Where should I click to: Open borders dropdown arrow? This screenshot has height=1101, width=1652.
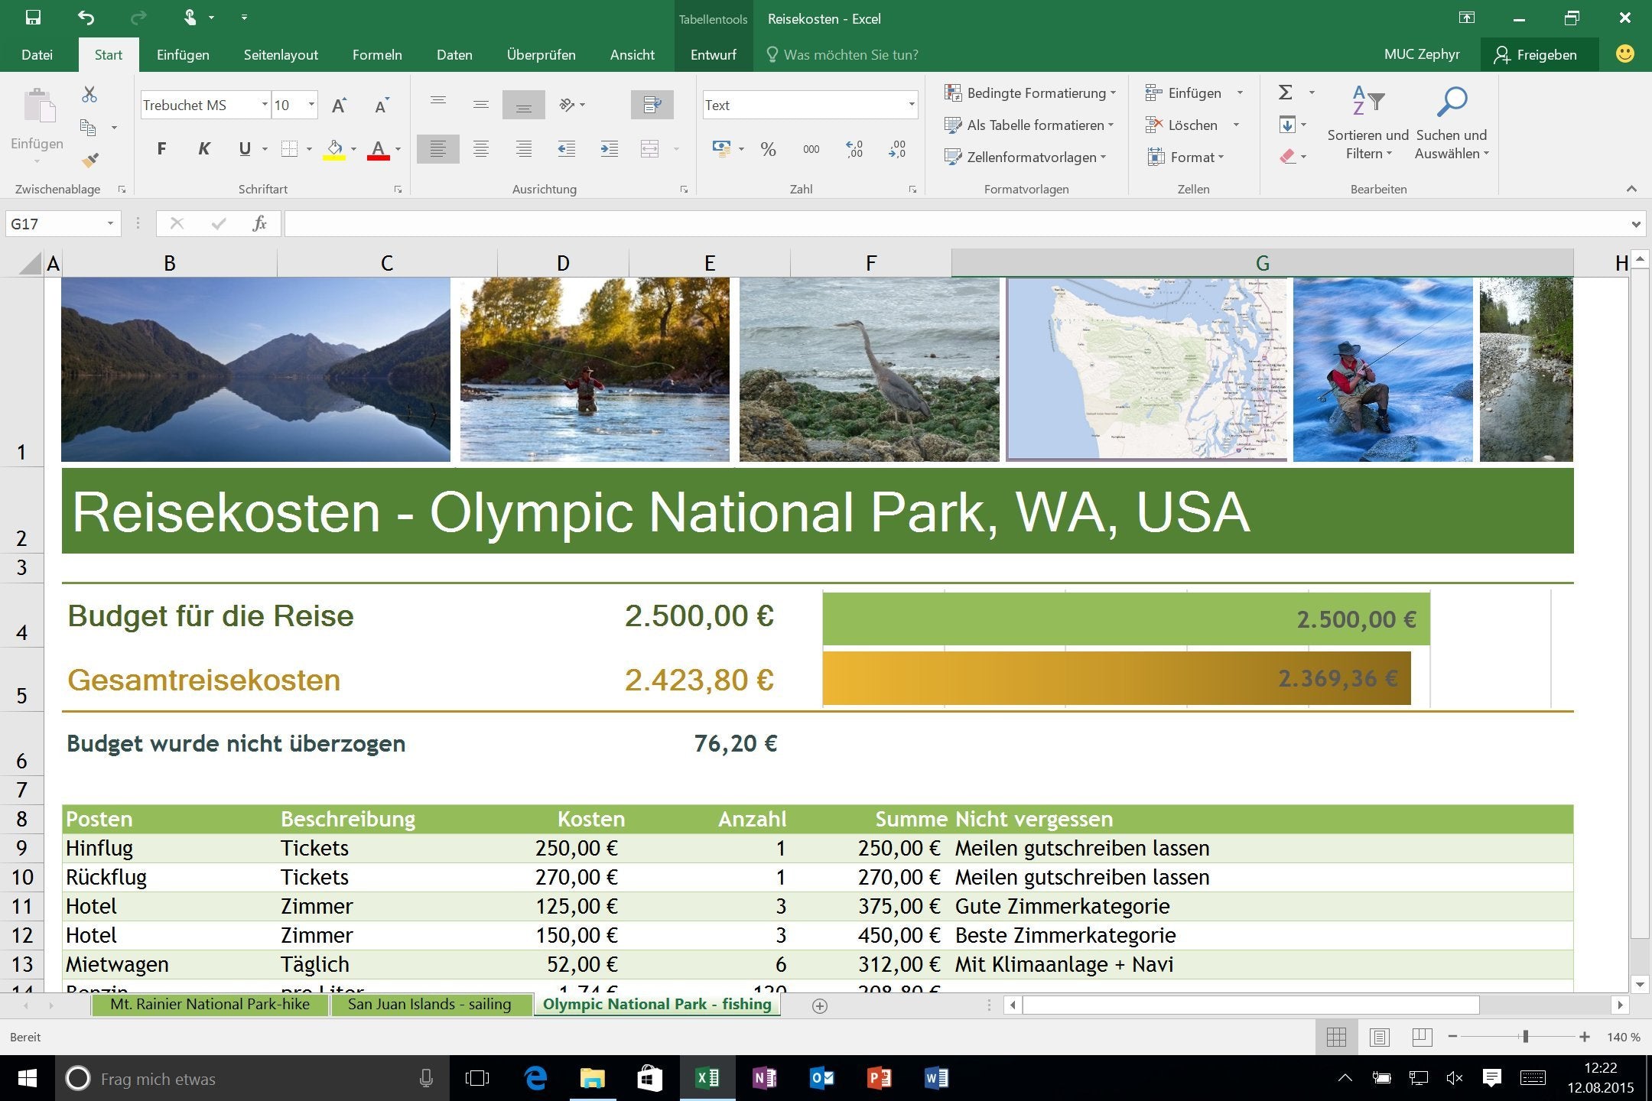tap(309, 149)
